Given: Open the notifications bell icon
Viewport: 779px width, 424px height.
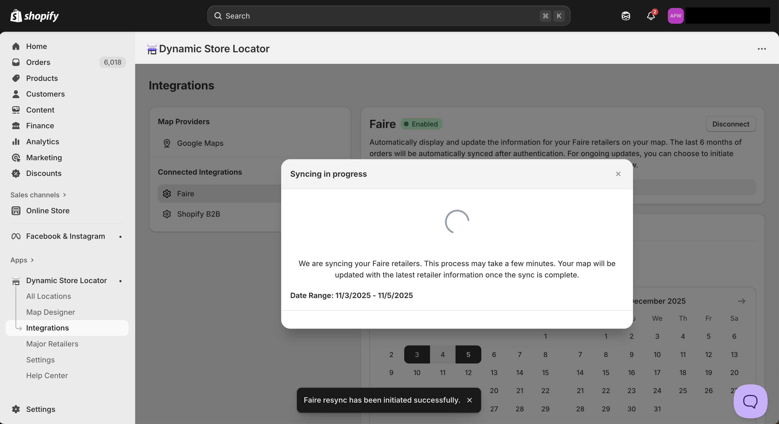Looking at the screenshot, I should click(x=651, y=16).
